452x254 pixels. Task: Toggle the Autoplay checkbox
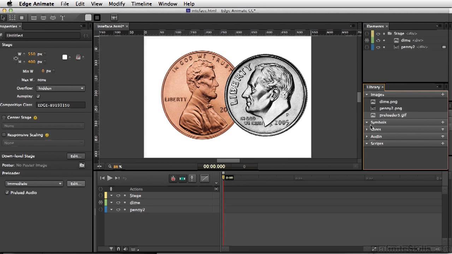pos(38,96)
